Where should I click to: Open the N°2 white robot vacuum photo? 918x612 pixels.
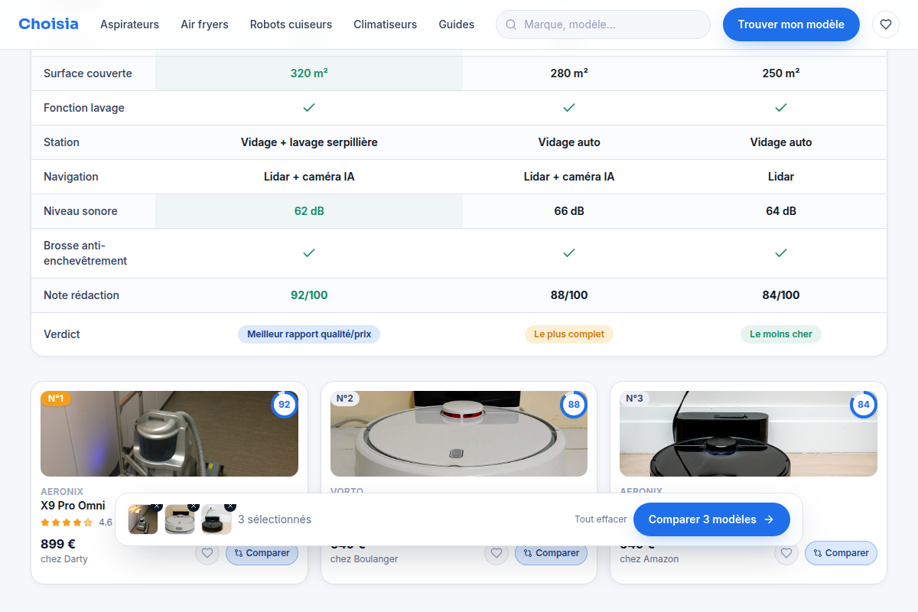pyautogui.click(x=459, y=434)
